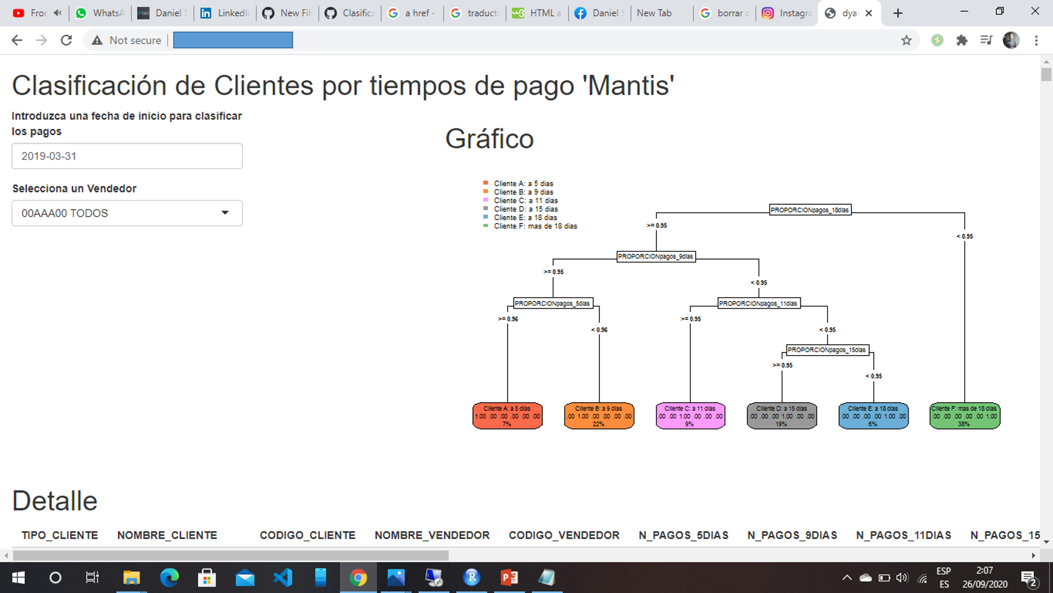Click the Chrome profile avatar
The width and height of the screenshot is (1053, 593).
point(1011,40)
